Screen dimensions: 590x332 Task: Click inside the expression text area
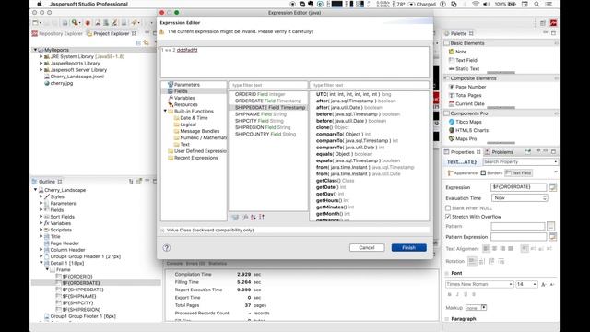(295, 62)
